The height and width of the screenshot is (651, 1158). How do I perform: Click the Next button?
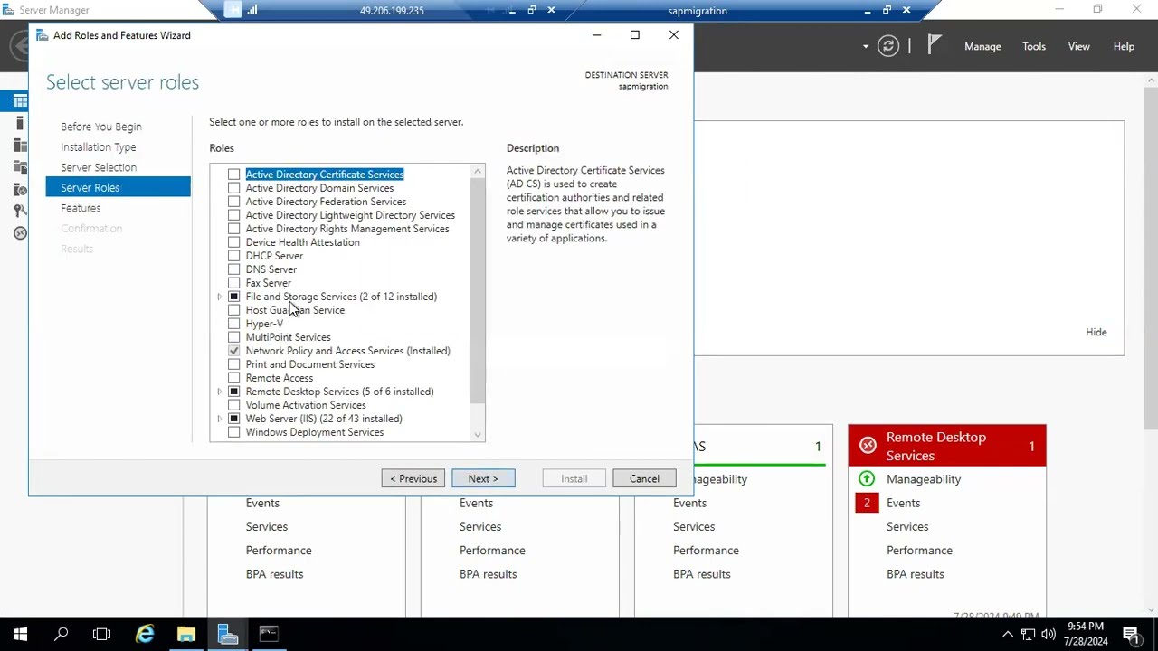483,478
